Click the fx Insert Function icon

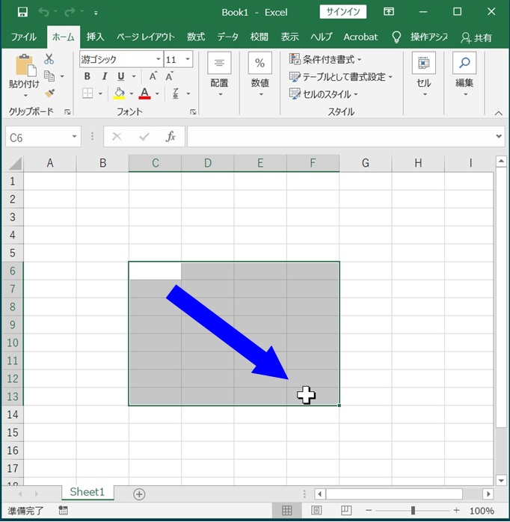tap(170, 137)
